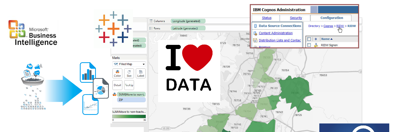Click the Content Administration link
Viewport: 396px width, 132px height.
[x=276, y=33]
